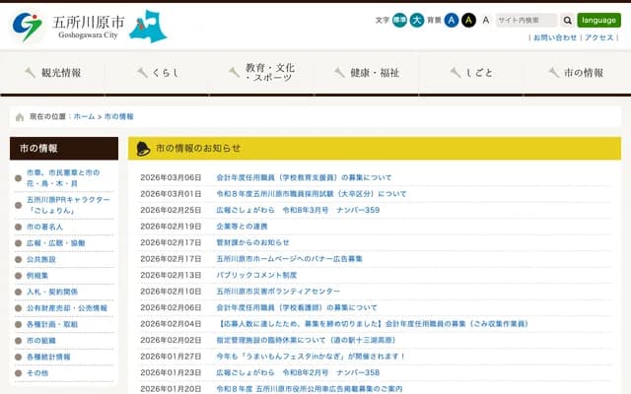Open the 健康・福祉 navigation menu
631x394 pixels.
(367, 73)
